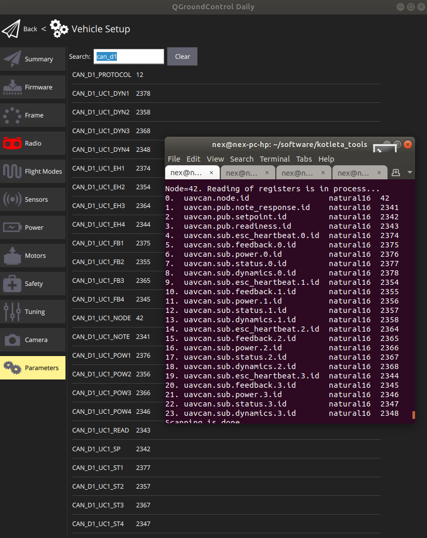Open the Safety sidebar section
The width and height of the screenshot is (427, 538).
click(33, 284)
